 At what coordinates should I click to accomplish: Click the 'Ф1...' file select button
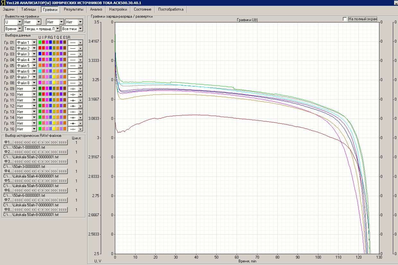coord(8,142)
